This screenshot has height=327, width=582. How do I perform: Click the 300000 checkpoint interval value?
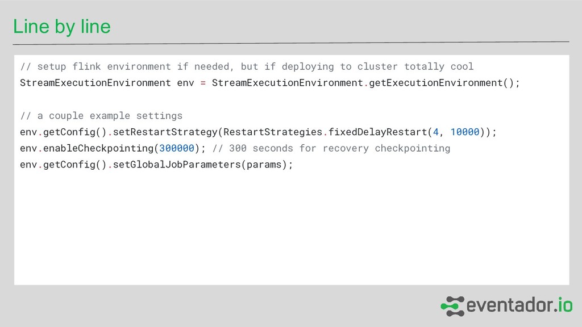click(177, 149)
